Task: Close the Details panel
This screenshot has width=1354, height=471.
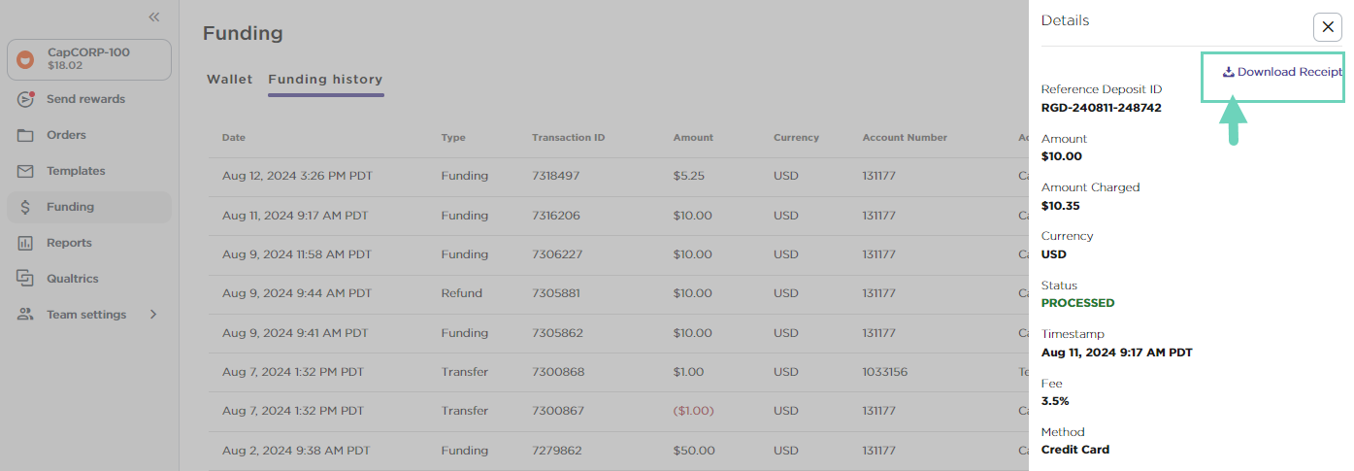Action: (1328, 26)
